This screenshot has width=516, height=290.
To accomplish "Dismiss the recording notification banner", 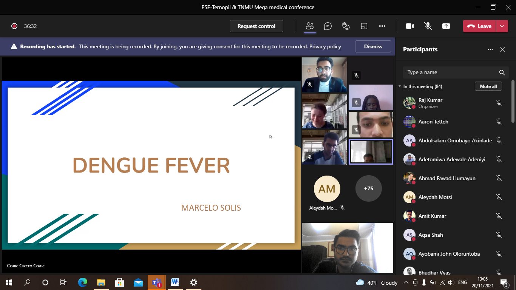I will (x=373, y=46).
